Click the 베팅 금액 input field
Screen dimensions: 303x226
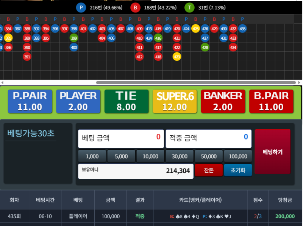click(x=121, y=139)
